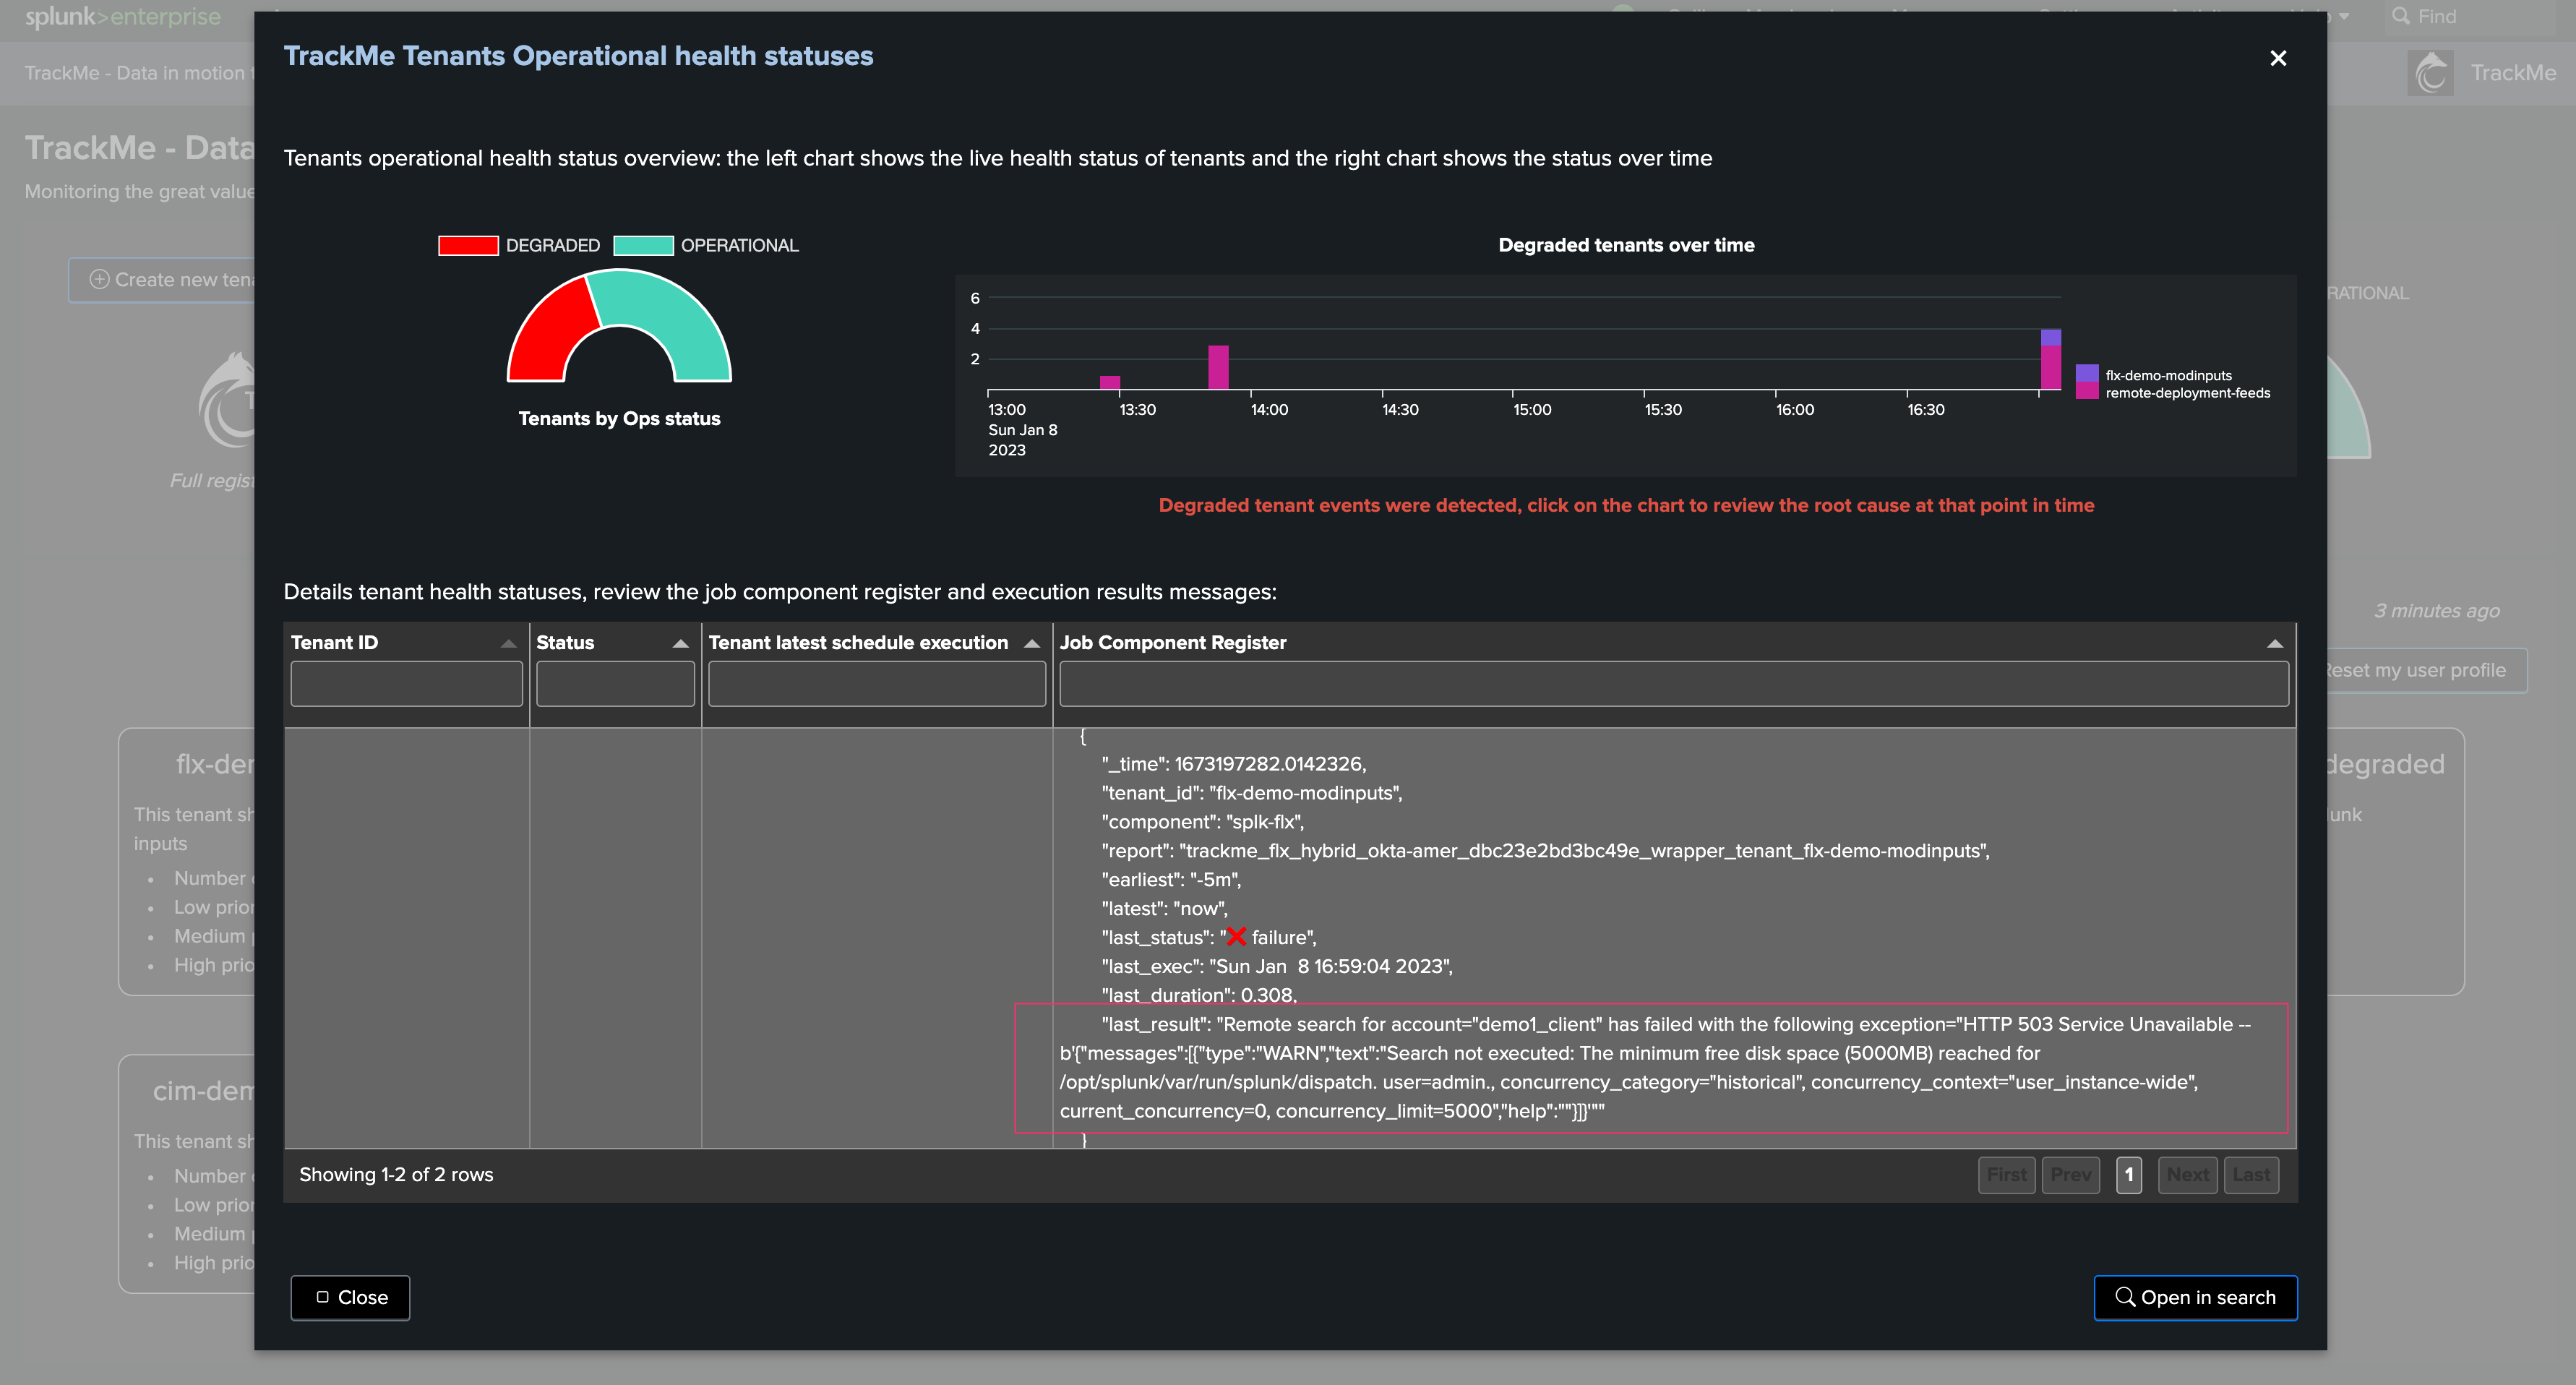Viewport: 2576px width, 1385px height.
Task: Select the last_exec timestamp line
Action: (x=1277, y=966)
